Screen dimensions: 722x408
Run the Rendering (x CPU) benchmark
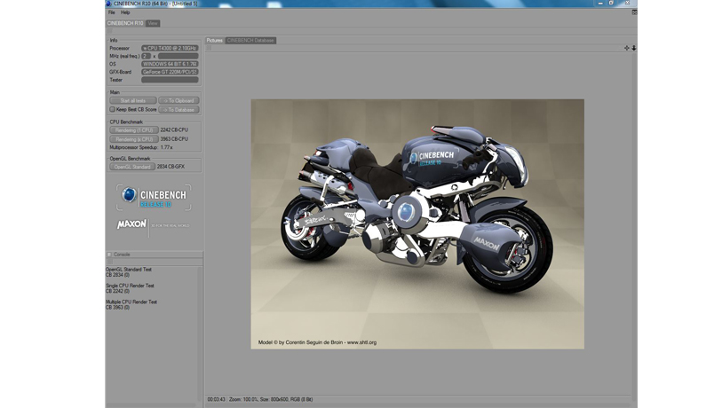(x=132, y=139)
